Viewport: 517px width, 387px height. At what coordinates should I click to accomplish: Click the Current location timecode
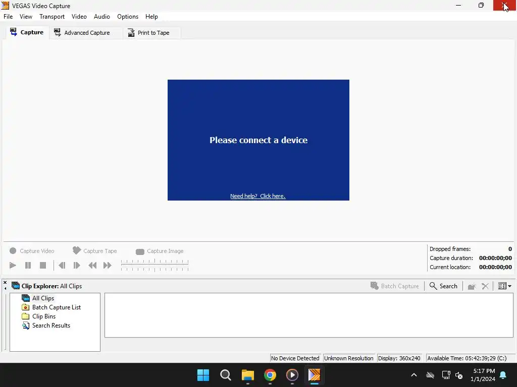495,267
